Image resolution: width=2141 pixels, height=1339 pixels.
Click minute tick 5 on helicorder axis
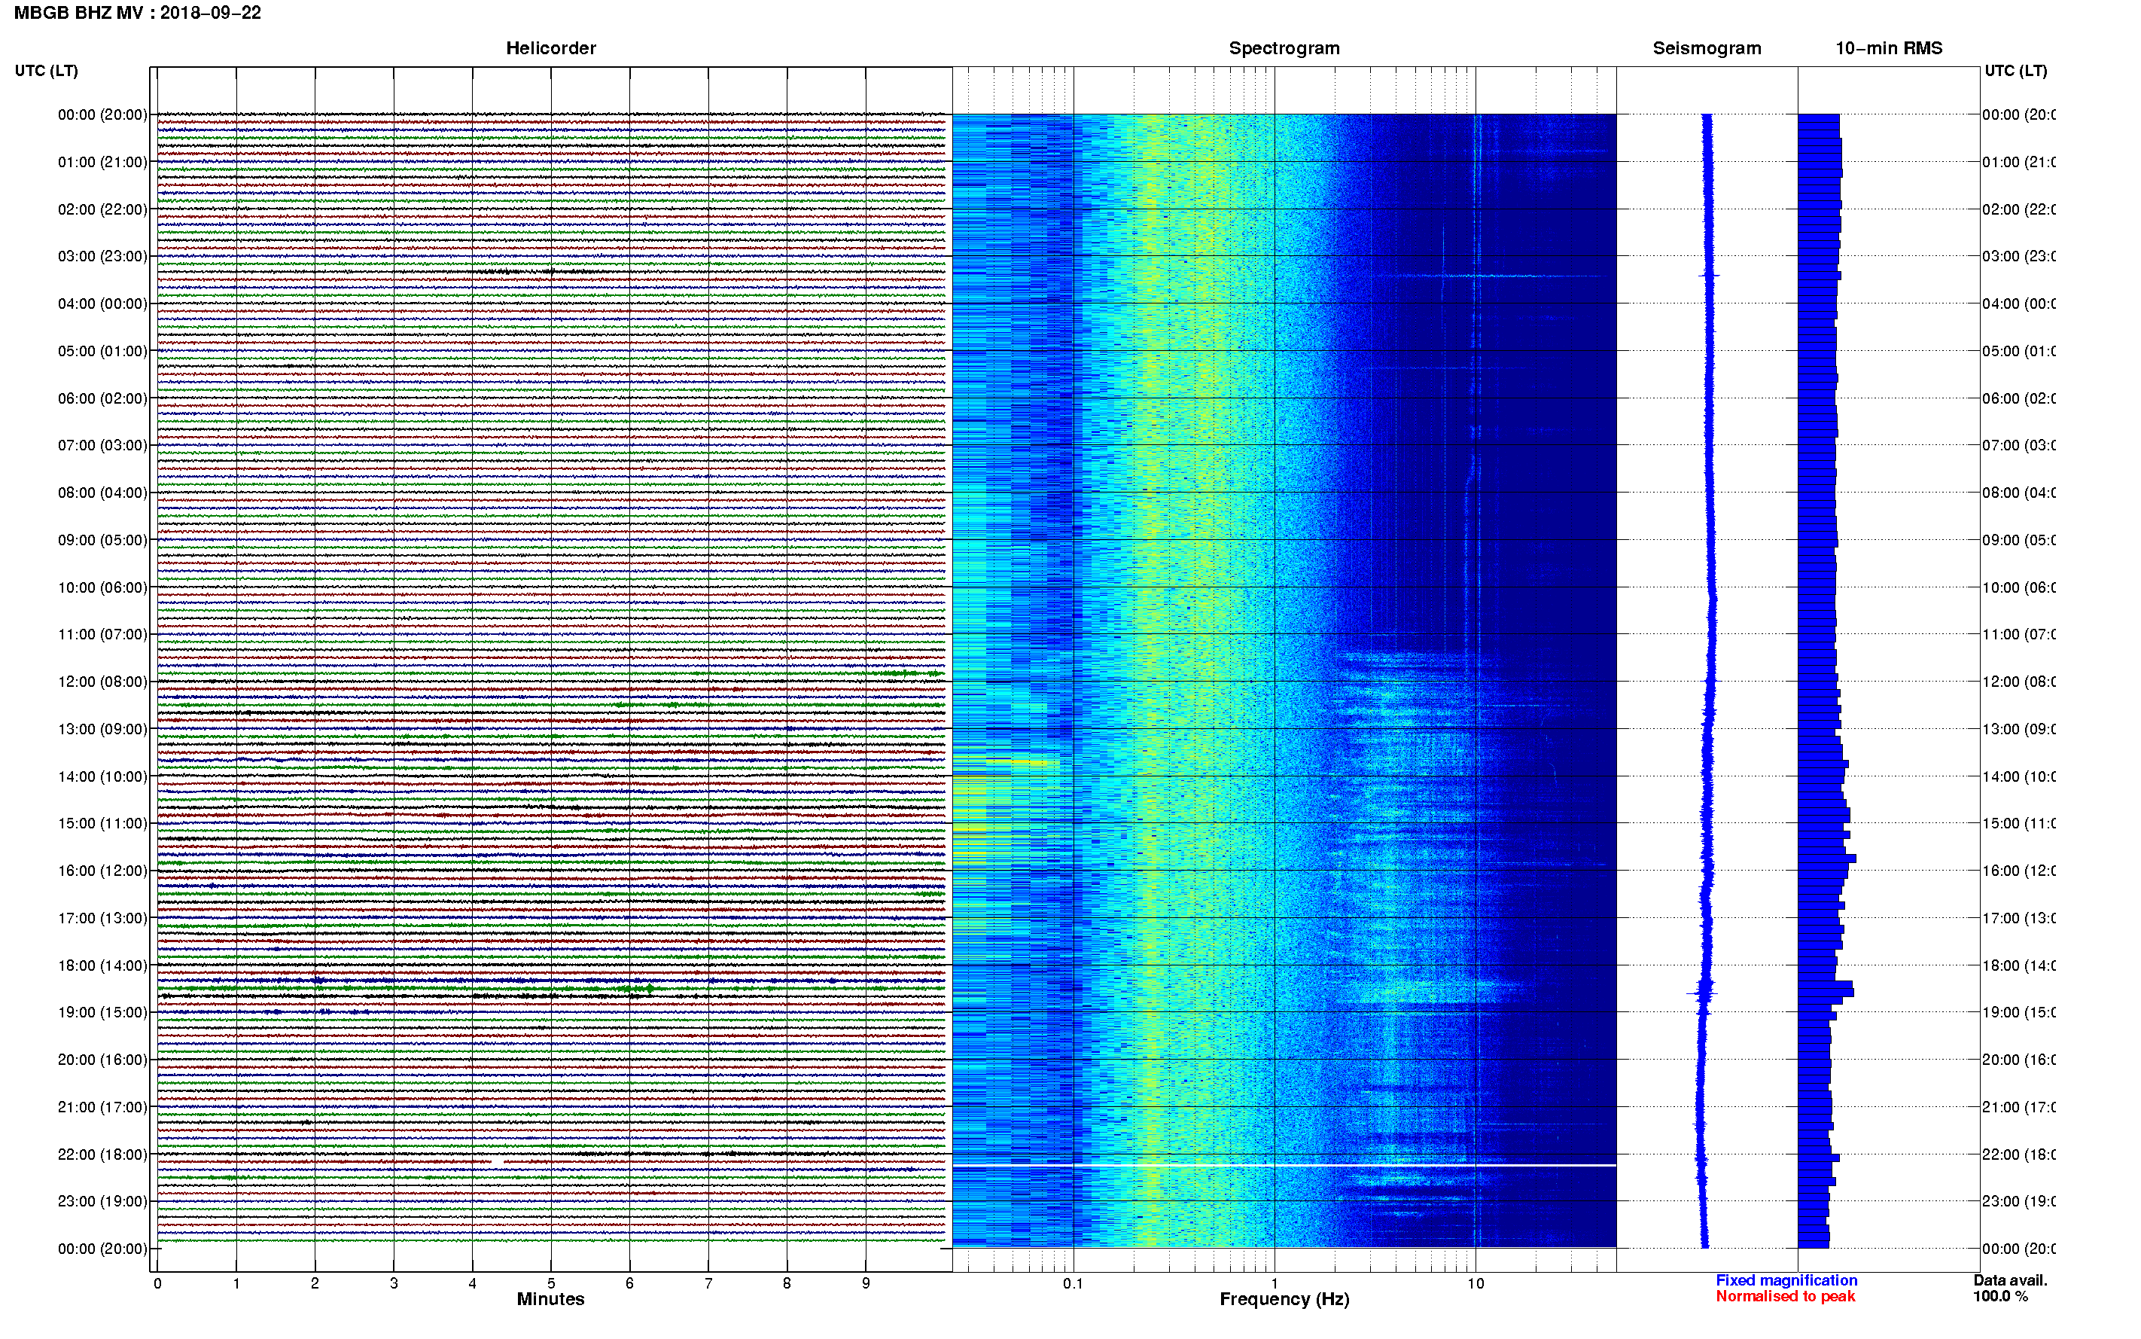[551, 1283]
